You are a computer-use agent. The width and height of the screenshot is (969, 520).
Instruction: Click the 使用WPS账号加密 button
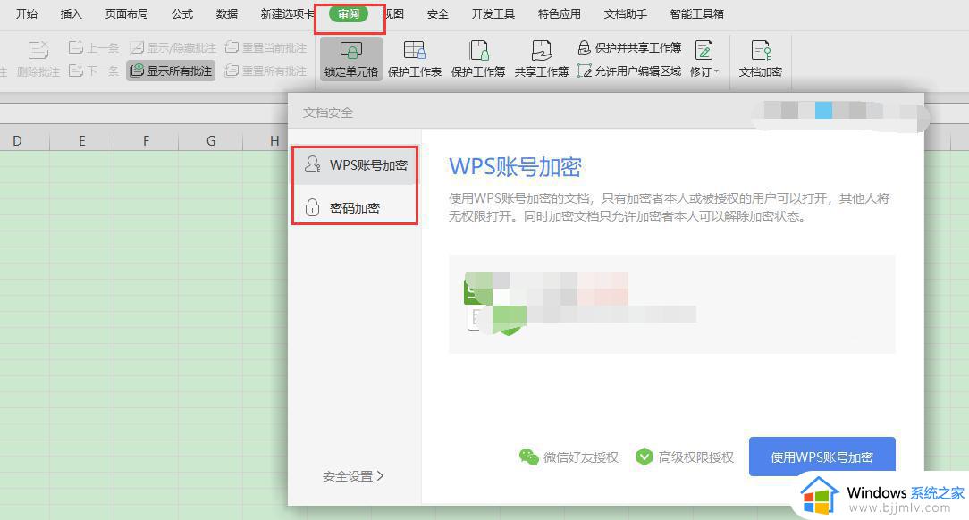click(x=822, y=457)
